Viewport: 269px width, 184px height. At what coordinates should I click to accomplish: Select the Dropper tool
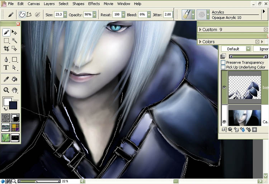pos(6,79)
